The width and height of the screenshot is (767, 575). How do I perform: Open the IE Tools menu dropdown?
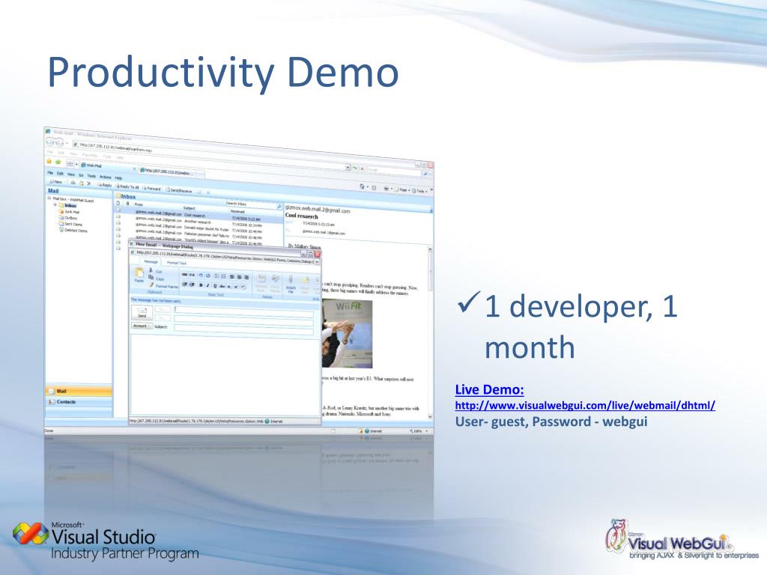point(419,191)
